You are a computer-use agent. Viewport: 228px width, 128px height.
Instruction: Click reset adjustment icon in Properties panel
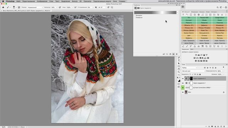tap(170, 54)
